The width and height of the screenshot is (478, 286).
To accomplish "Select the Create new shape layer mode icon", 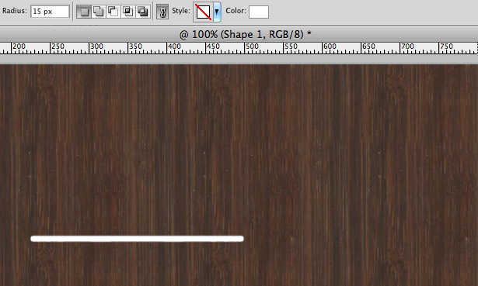I will [x=84, y=12].
